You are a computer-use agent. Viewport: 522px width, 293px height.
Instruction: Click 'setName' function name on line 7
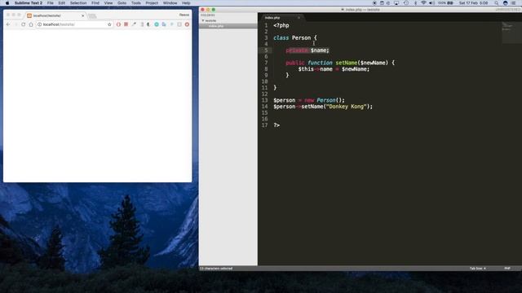[346, 63]
